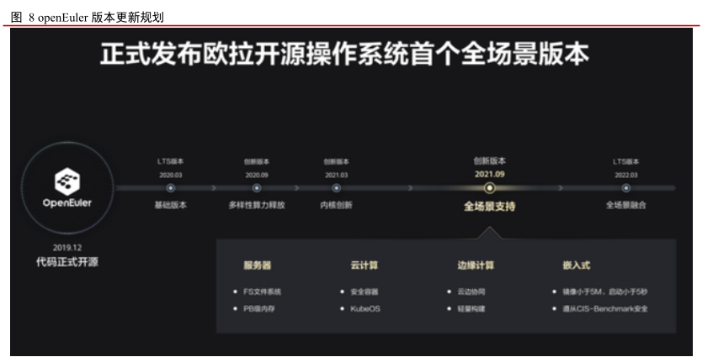The image size is (713, 357).
Task: Click the 基础版本 label
Action: (170, 205)
